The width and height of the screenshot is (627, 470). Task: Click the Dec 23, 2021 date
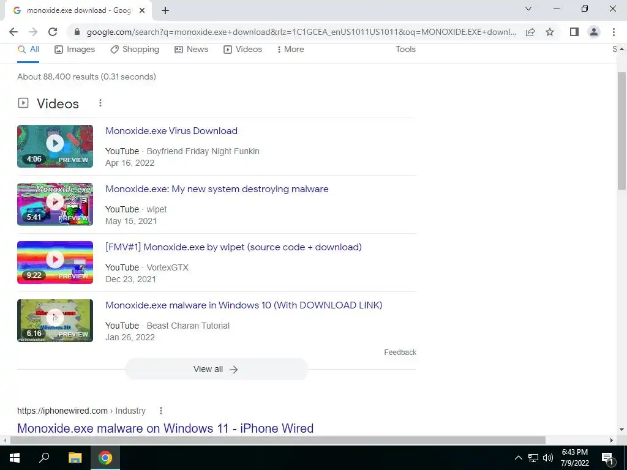tap(130, 279)
